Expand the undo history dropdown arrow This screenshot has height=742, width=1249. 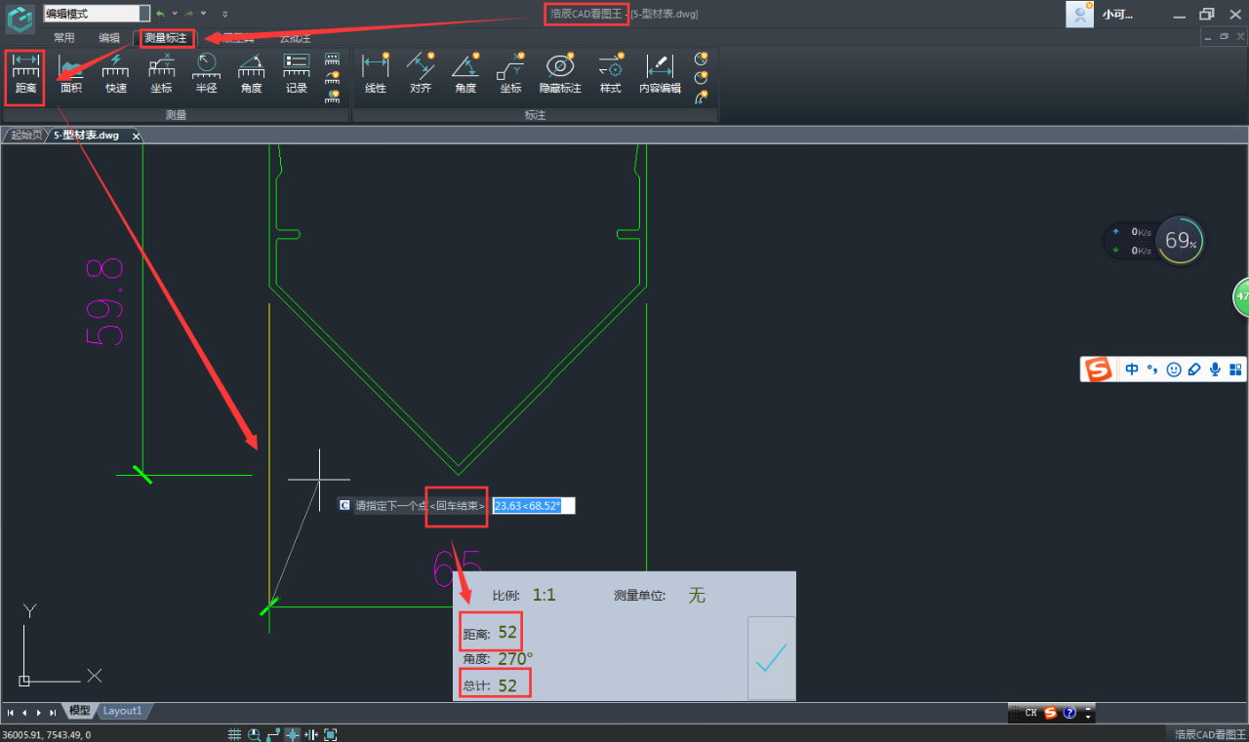point(175,14)
